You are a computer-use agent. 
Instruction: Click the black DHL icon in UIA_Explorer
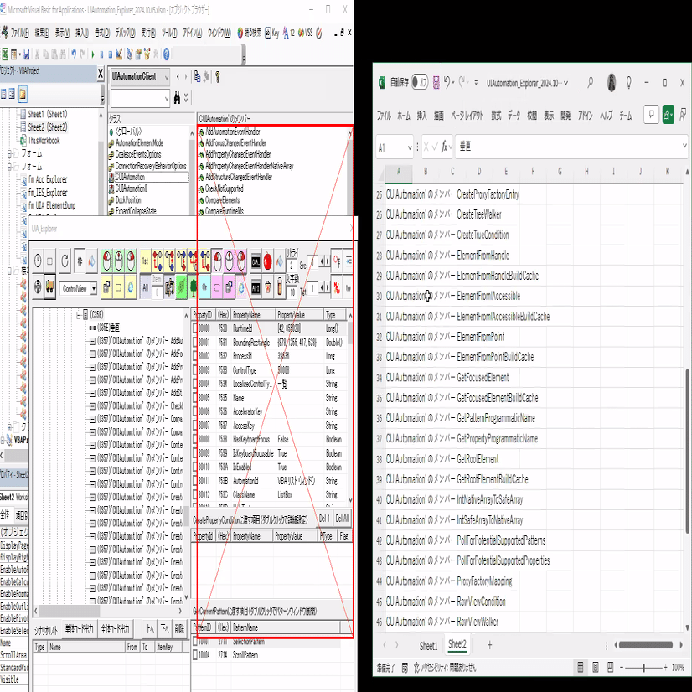(256, 261)
